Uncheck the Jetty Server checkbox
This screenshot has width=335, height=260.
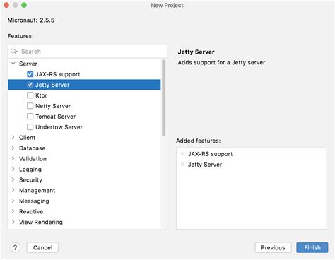click(30, 85)
